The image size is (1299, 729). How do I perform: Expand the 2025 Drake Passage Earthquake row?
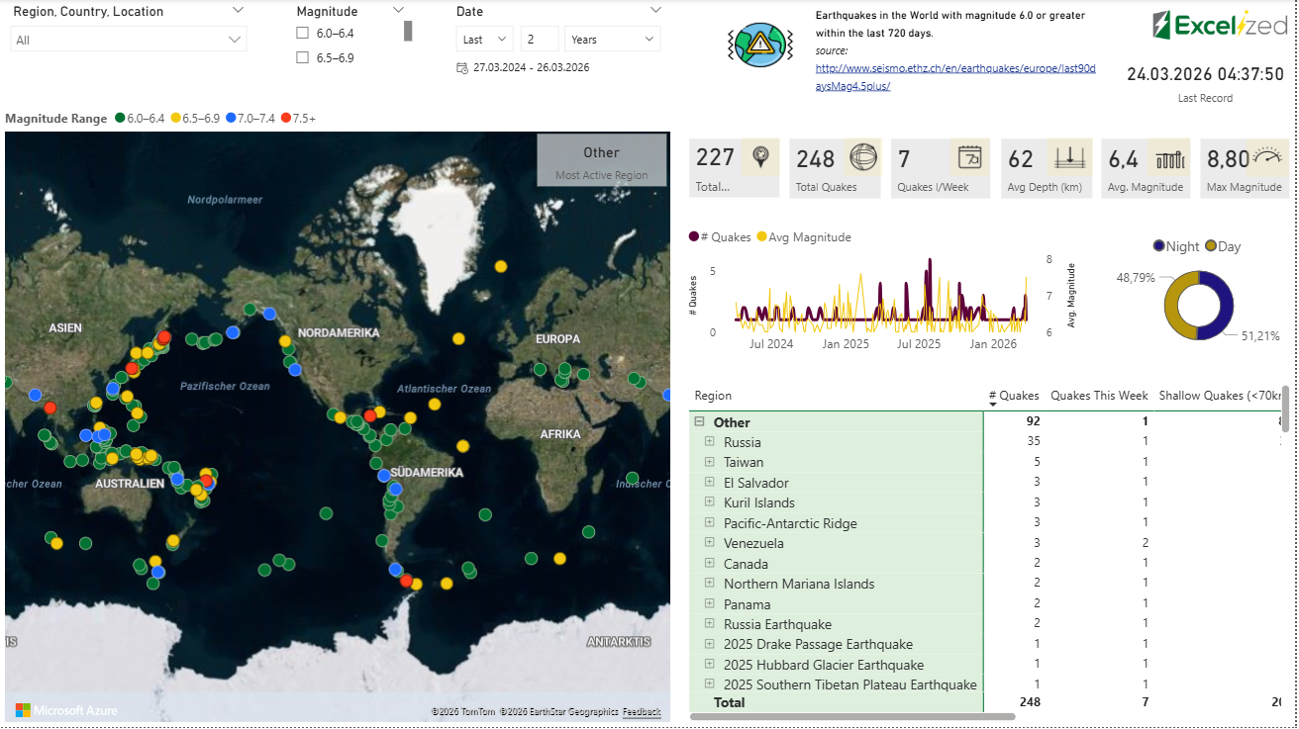tap(709, 643)
